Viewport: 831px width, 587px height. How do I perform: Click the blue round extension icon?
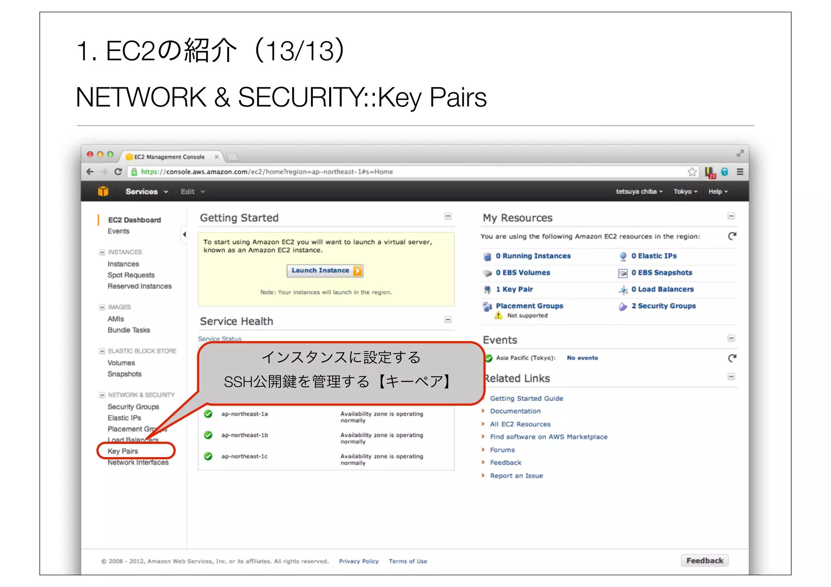(x=725, y=172)
